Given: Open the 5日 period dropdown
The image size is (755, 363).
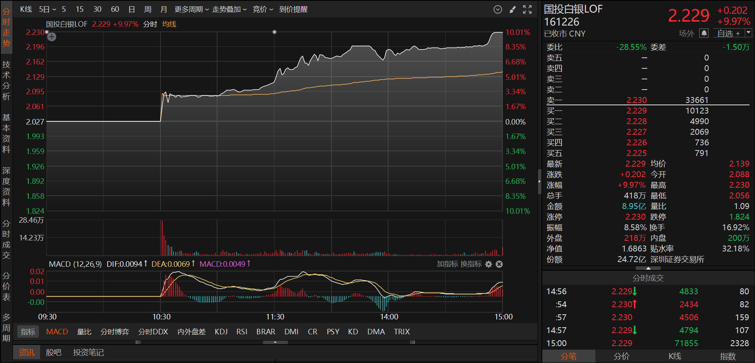Looking at the screenshot, I should click(47, 9).
